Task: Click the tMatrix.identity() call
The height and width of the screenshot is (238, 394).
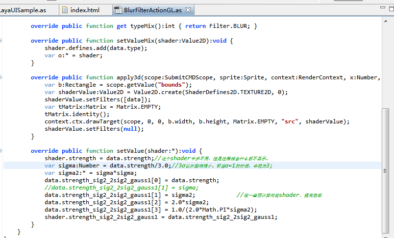Action: coord(77,114)
